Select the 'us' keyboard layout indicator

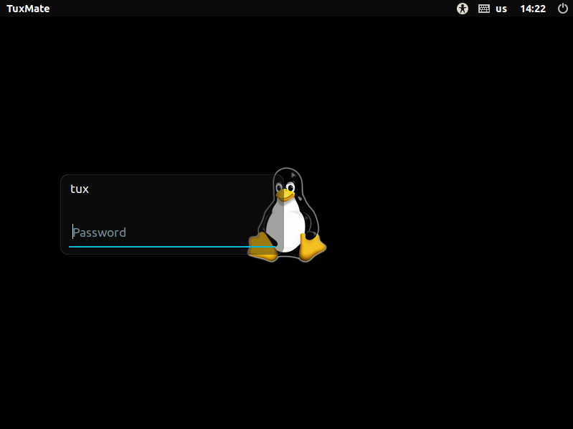pos(501,9)
